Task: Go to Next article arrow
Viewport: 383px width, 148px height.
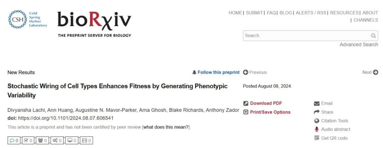Action: (x=376, y=72)
